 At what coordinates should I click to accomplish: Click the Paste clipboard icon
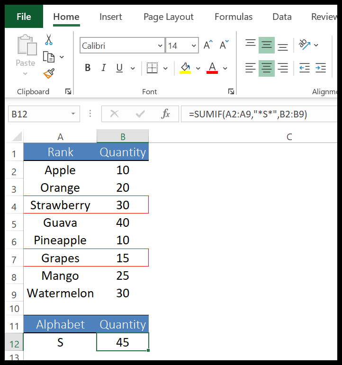[x=27, y=45]
